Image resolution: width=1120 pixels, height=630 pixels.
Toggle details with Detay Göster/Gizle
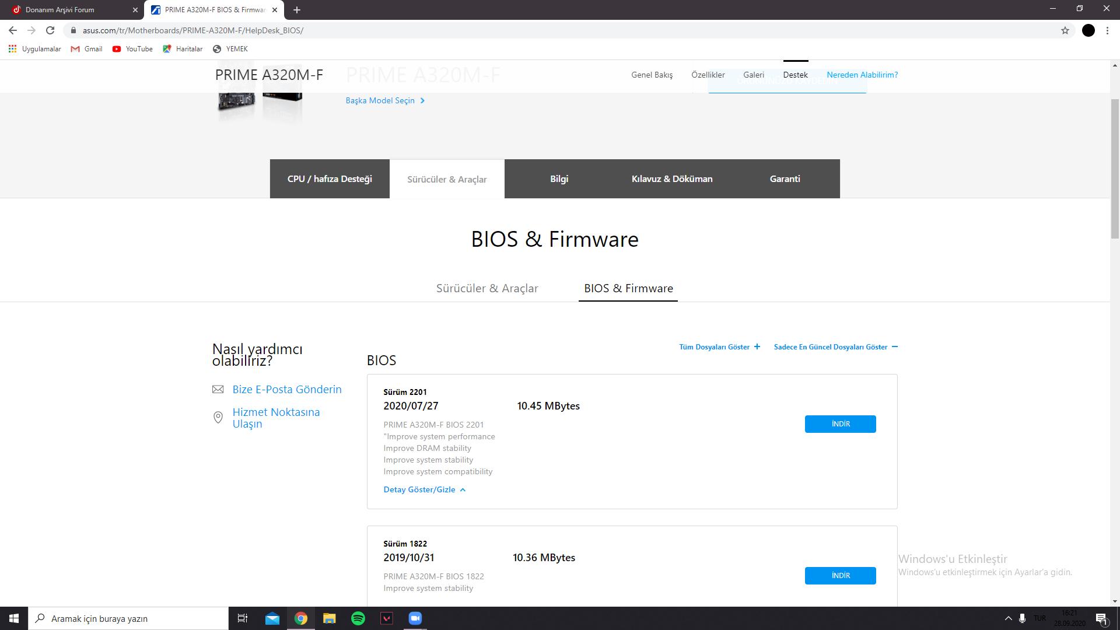[x=425, y=489]
